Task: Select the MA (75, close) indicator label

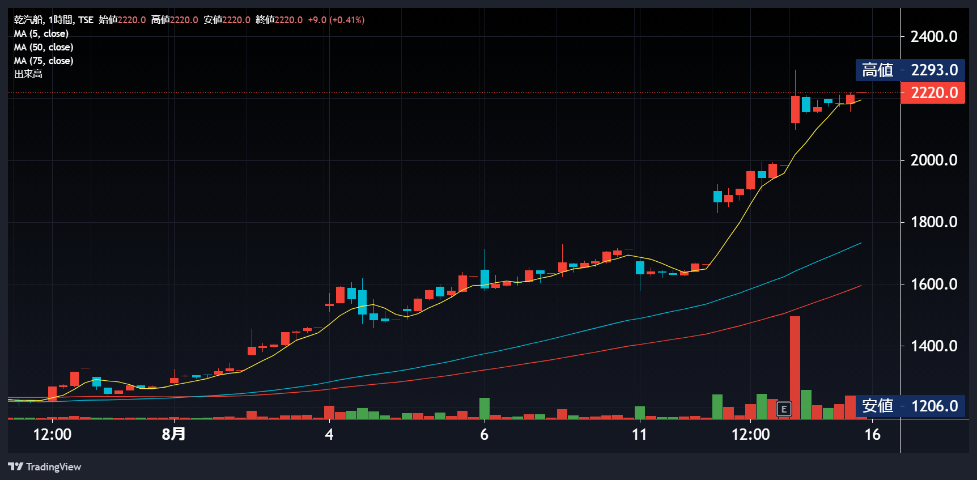Action: pyautogui.click(x=44, y=61)
